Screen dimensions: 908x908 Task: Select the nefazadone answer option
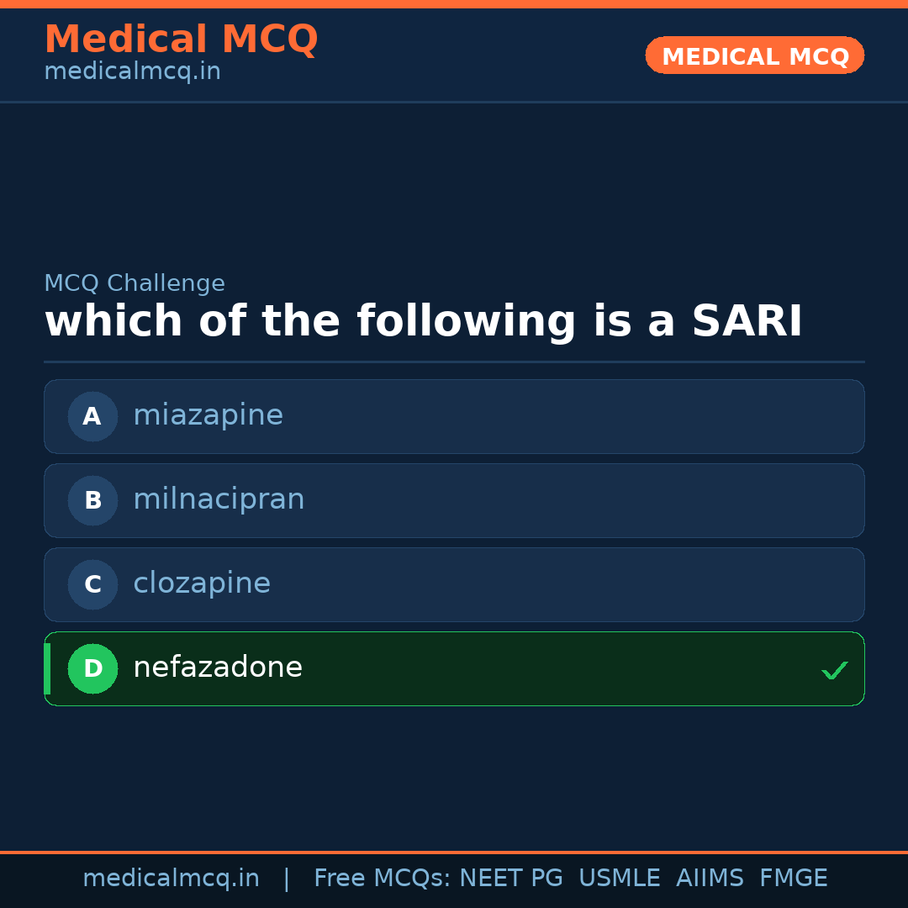tap(454, 668)
